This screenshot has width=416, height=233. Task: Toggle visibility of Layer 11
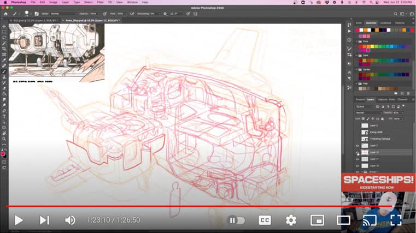click(357, 159)
